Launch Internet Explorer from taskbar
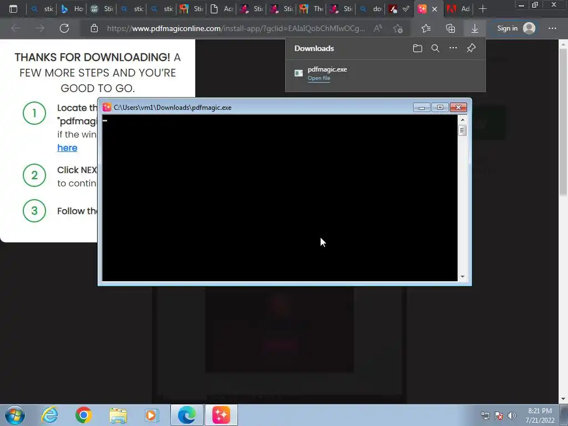 click(49, 415)
